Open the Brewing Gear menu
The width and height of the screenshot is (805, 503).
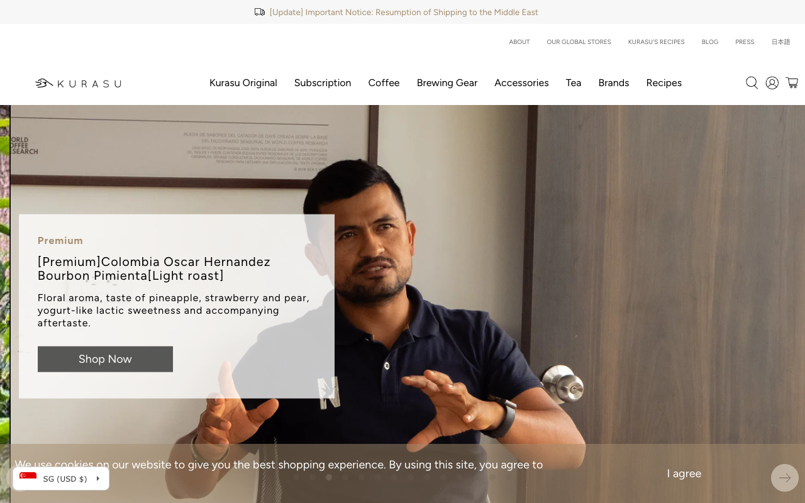447,83
